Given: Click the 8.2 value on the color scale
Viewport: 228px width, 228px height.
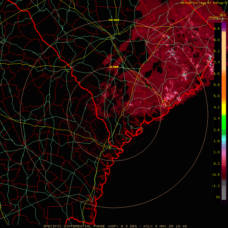Looking at the screenshot, I should pyautogui.click(x=217, y=51).
